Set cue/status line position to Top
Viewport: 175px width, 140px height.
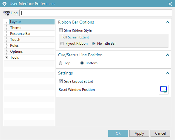pos(61,63)
